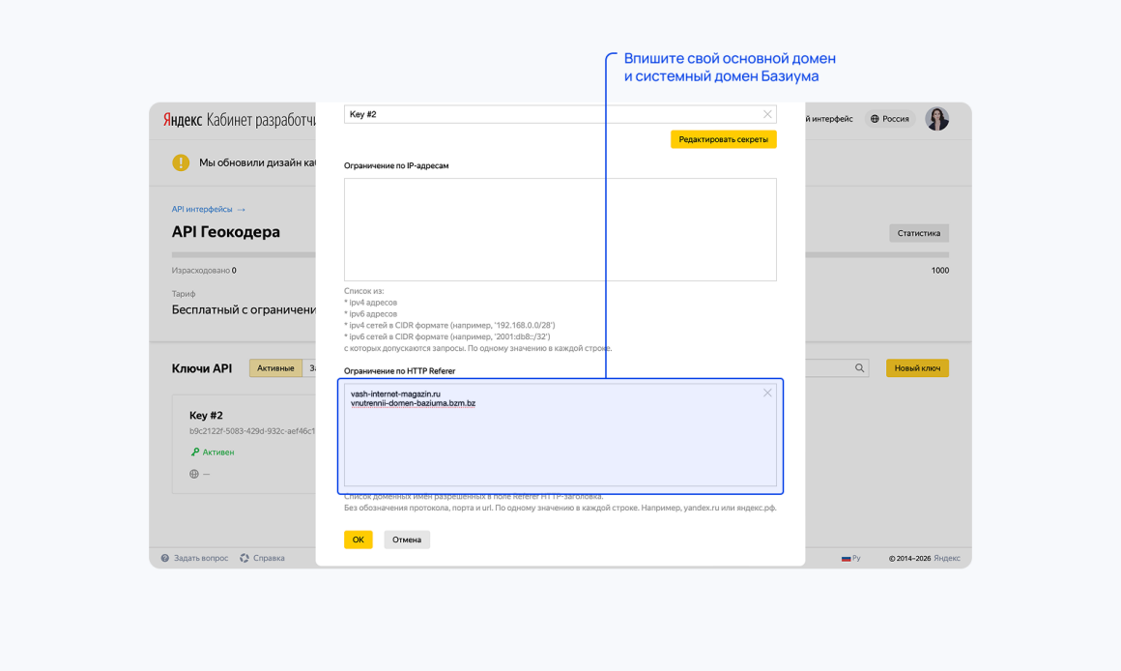
Task: Click the lifebuoy icon beside Справка
Action: [244, 558]
